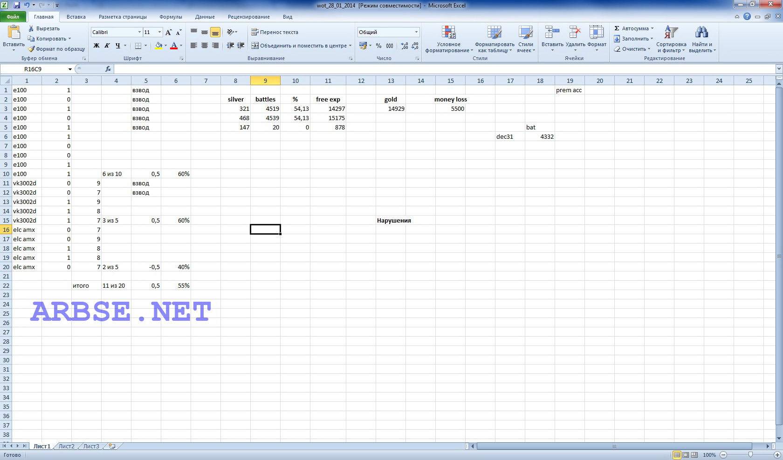Click the insert new worksheet tab icon
The image size is (783, 460).
[112, 446]
